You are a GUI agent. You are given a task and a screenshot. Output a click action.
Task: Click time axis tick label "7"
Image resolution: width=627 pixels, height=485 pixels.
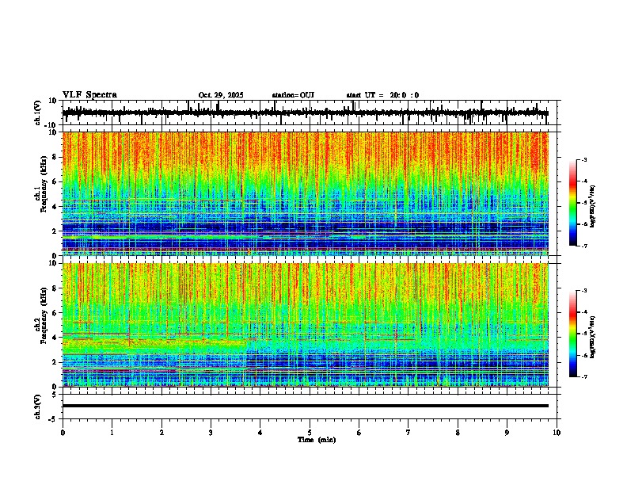pyautogui.click(x=408, y=433)
